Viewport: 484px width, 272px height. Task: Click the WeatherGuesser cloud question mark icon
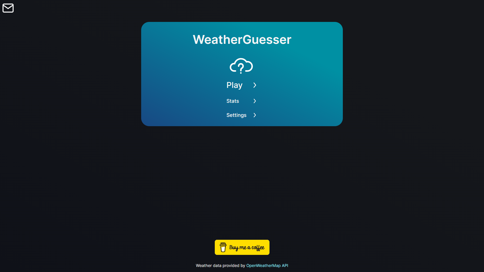point(242,65)
